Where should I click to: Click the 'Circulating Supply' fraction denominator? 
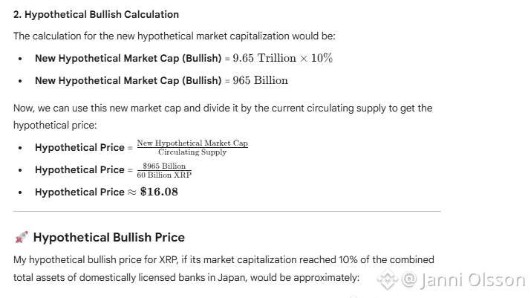coord(192,152)
